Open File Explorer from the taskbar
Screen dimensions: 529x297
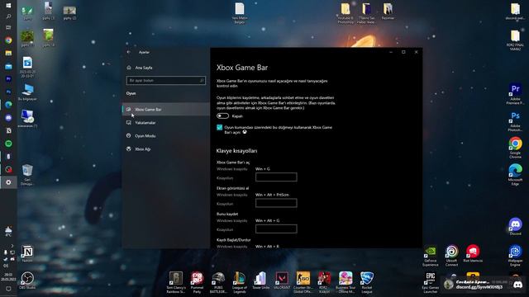click(8, 53)
